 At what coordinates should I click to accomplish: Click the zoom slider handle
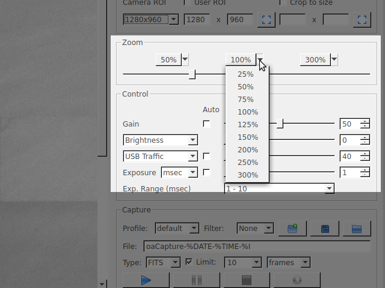click(x=192, y=74)
